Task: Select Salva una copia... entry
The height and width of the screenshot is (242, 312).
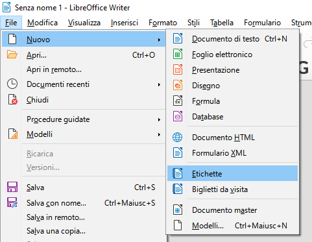Action: [x=84, y=231]
